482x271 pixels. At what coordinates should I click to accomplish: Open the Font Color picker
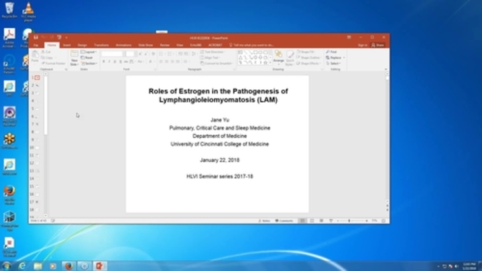(x=151, y=62)
